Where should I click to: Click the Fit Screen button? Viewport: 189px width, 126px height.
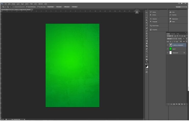coord(59,7)
